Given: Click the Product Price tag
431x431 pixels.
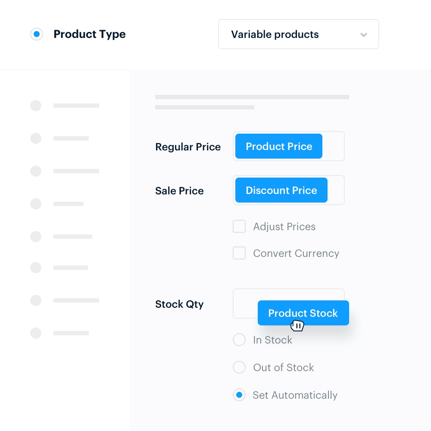Looking at the screenshot, I should [279, 146].
